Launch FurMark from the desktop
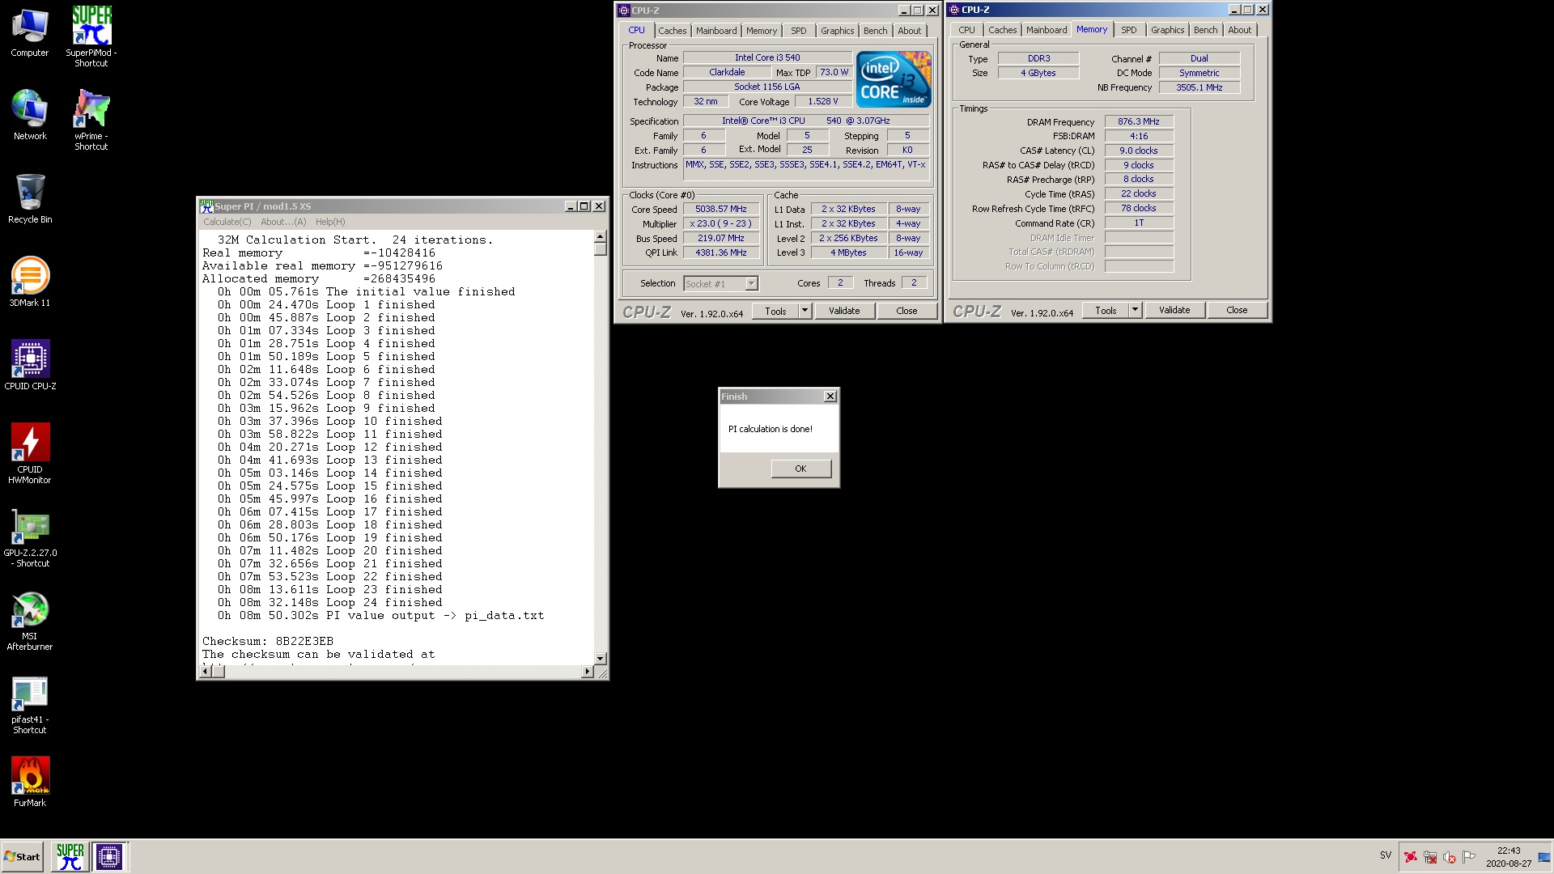 click(x=30, y=783)
